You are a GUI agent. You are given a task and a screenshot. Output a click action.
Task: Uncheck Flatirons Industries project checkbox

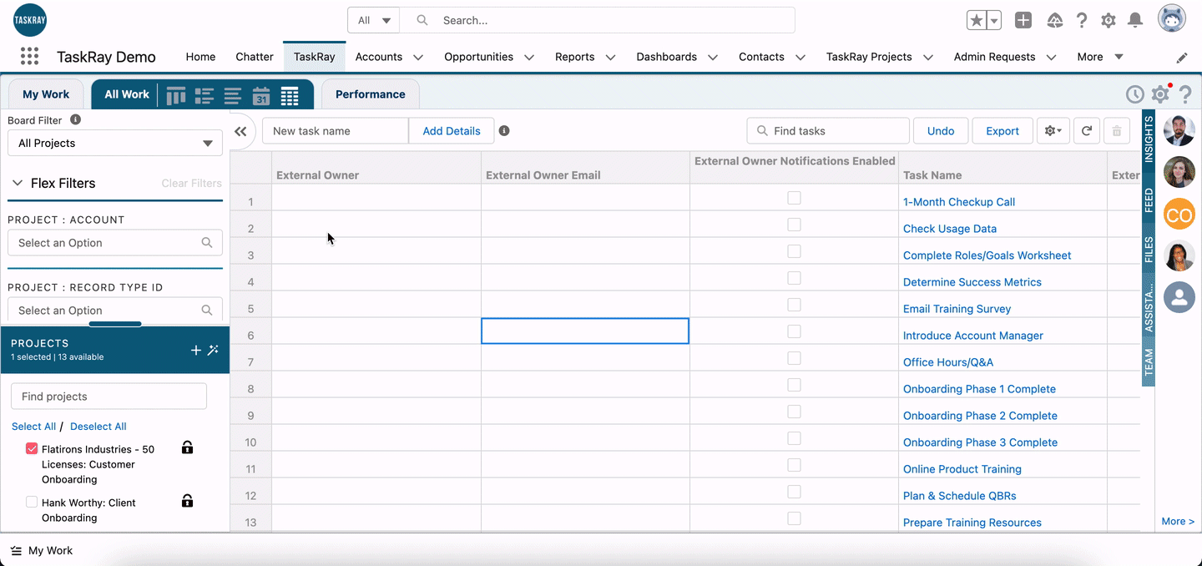click(x=32, y=449)
